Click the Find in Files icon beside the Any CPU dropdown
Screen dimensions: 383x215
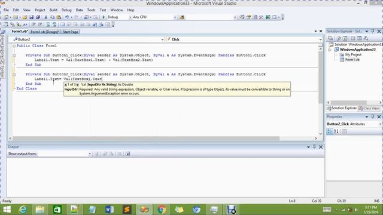[x=182, y=17]
